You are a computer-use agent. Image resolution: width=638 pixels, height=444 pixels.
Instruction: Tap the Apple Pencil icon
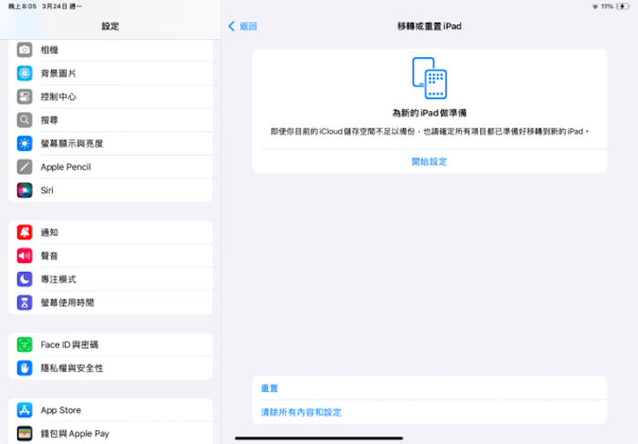(25, 167)
